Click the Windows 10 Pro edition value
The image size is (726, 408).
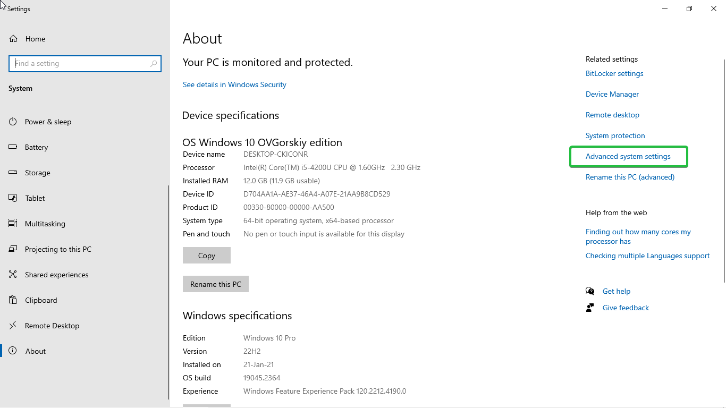pyautogui.click(x=269, y=338)
